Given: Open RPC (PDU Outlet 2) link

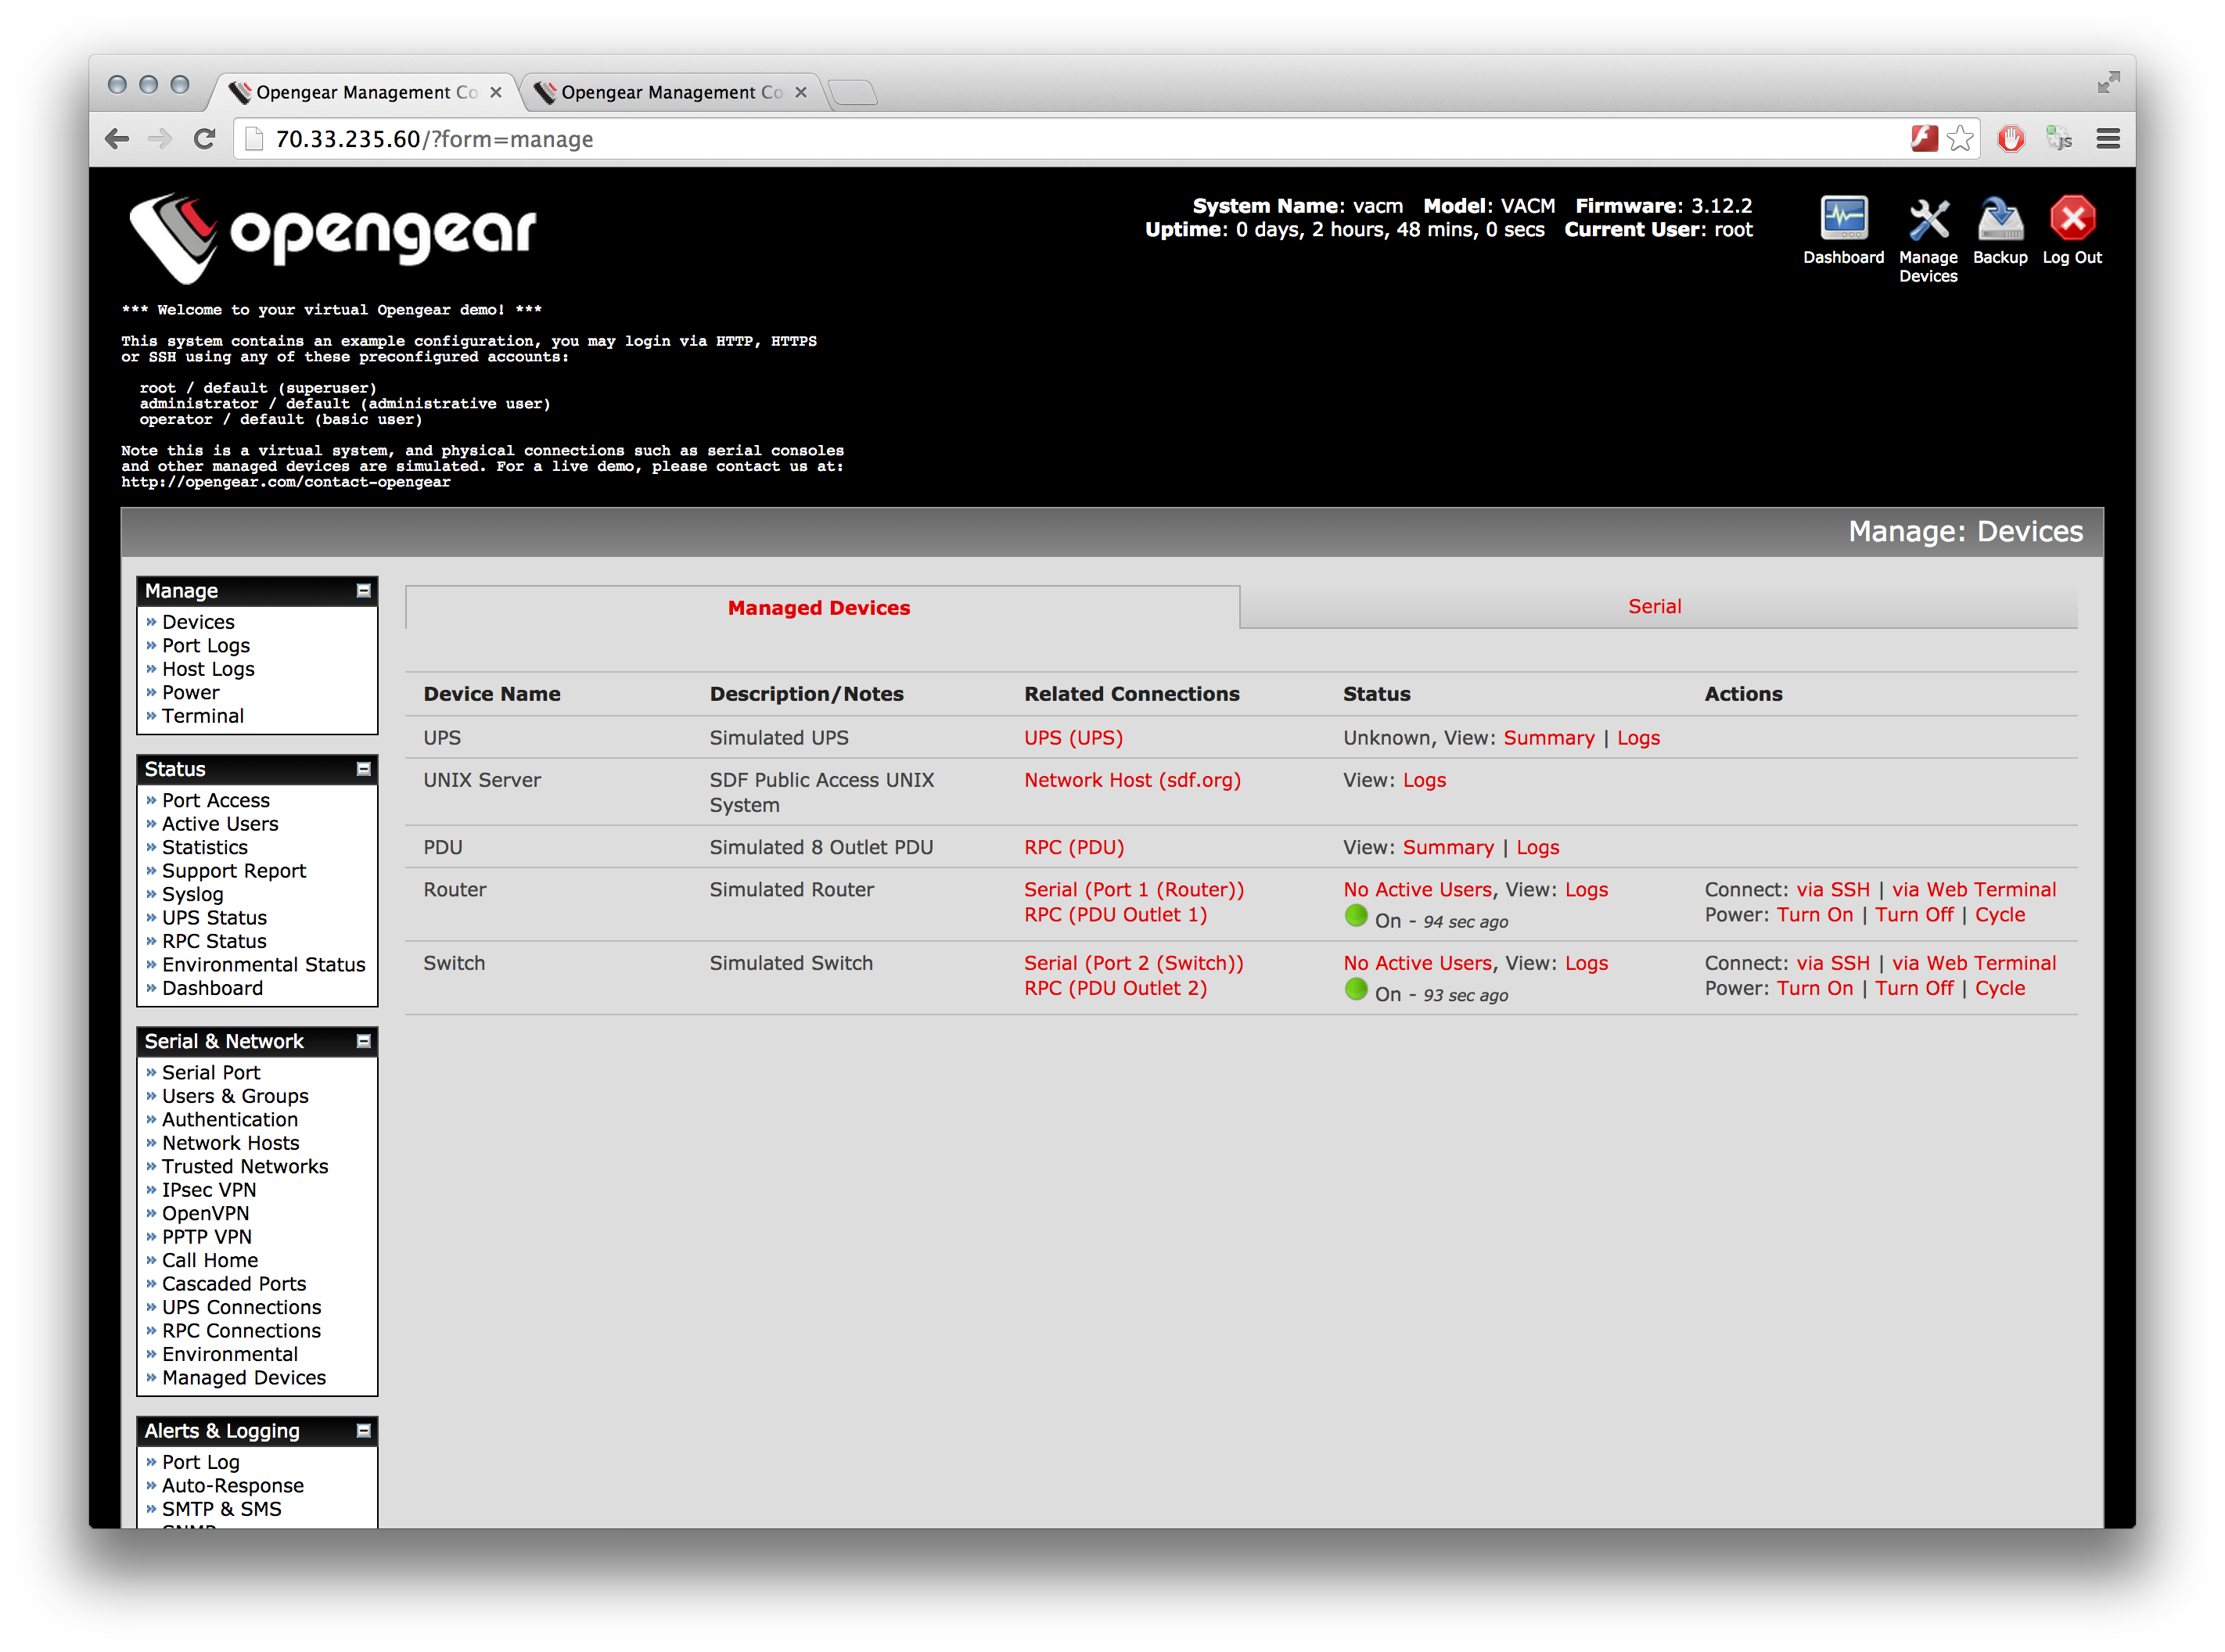Looking at the screenshot, I should [1115, 988].
